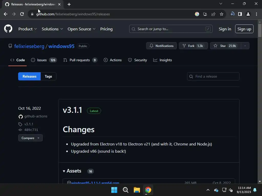262x196 pixels.
Task: Open github-actions author link
Action: [36, 116]
